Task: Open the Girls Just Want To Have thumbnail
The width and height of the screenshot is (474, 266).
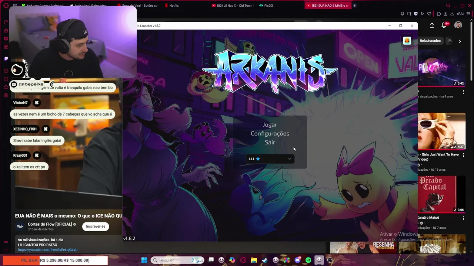Action: [442, 131]
